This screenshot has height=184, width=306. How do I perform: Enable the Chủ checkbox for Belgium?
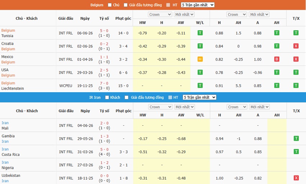(x=110, y=5)
